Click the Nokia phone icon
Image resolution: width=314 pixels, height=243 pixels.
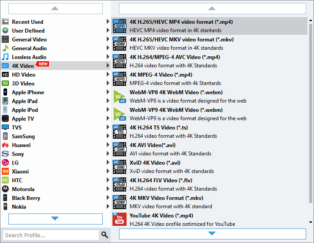click(x=5, y=206)
